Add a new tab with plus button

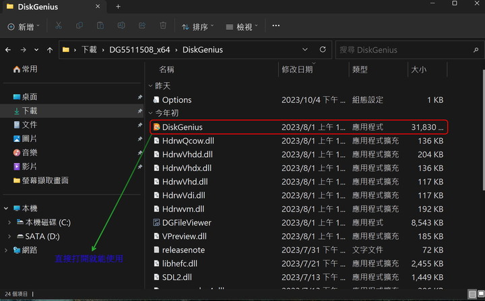click(x=118, y=7)
